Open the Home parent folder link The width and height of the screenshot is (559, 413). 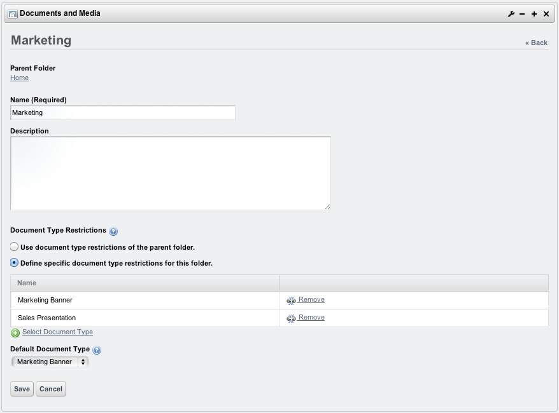tap(19, 78)
